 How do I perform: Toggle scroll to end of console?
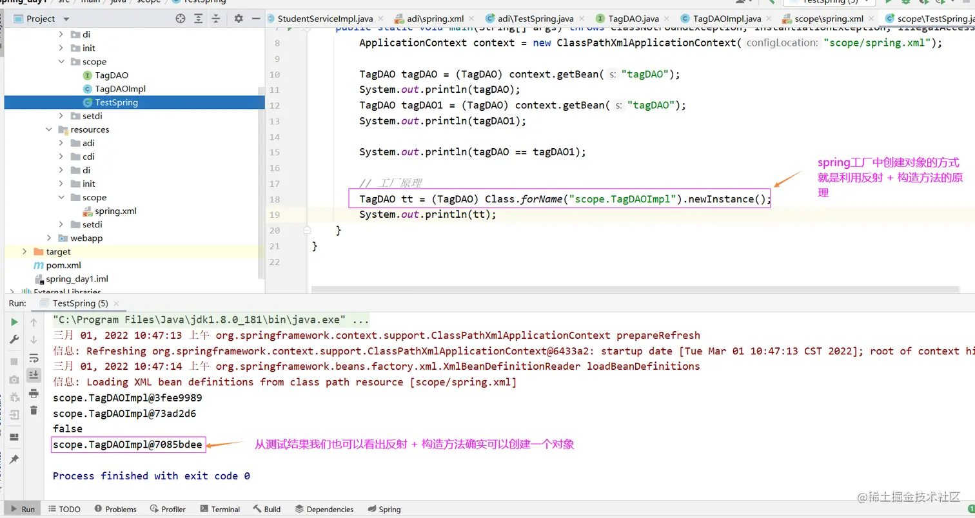tap(34, 374)
